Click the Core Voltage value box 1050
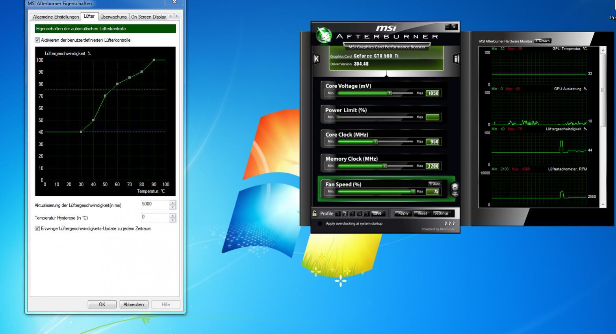616x334 pixels. coord(432,93)
